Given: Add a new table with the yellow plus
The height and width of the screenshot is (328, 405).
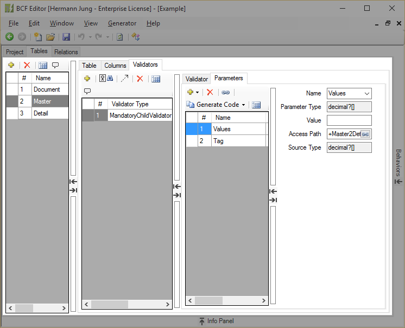Looking at the screenshot, I should [11, 65].
